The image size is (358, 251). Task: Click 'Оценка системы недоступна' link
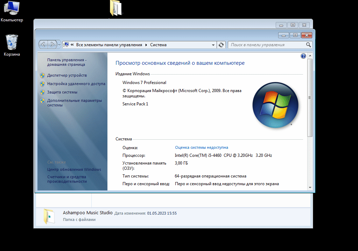202,147
